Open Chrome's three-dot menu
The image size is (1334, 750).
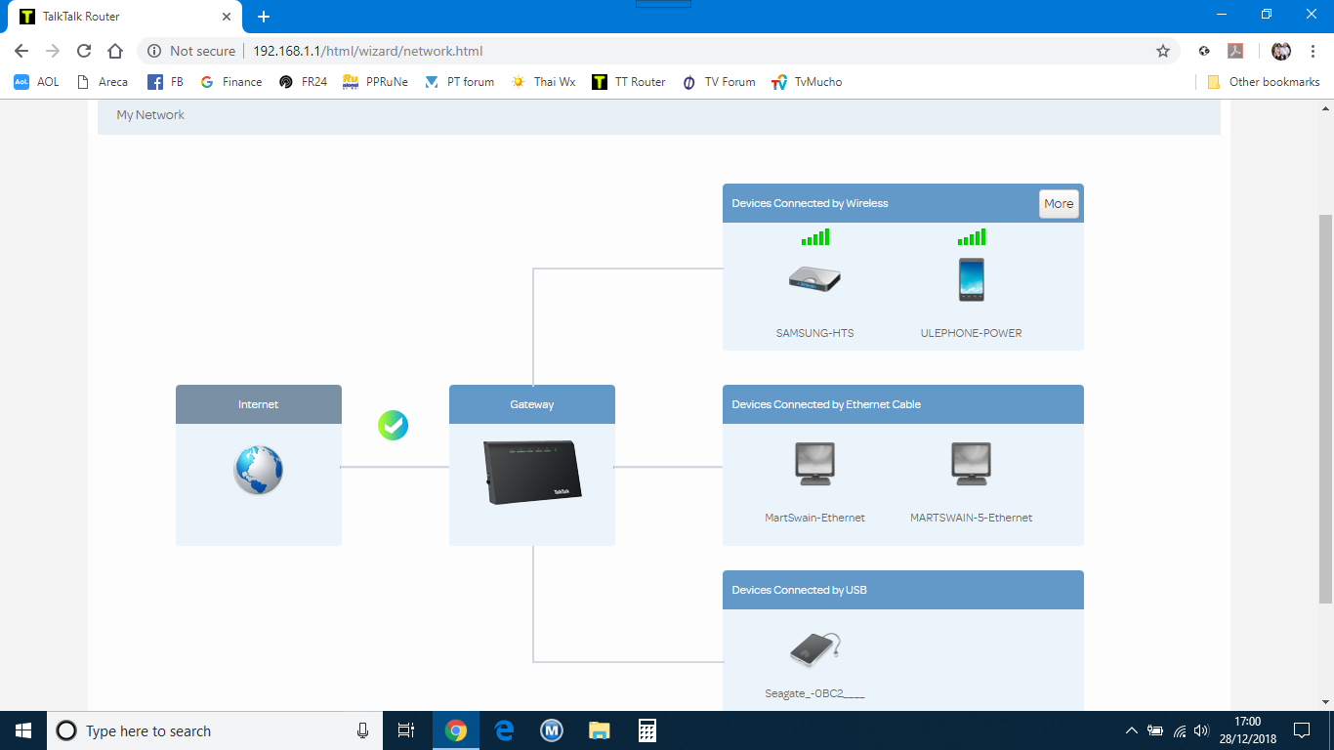(x=1313, y=51)
